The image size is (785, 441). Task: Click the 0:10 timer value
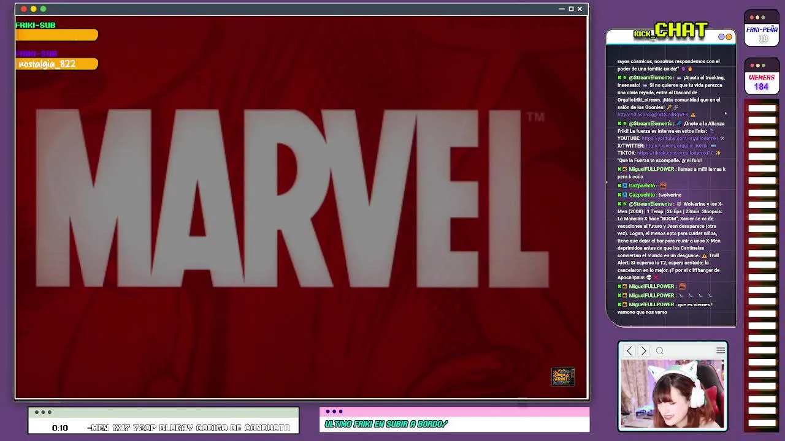click(x=60, y=428)
